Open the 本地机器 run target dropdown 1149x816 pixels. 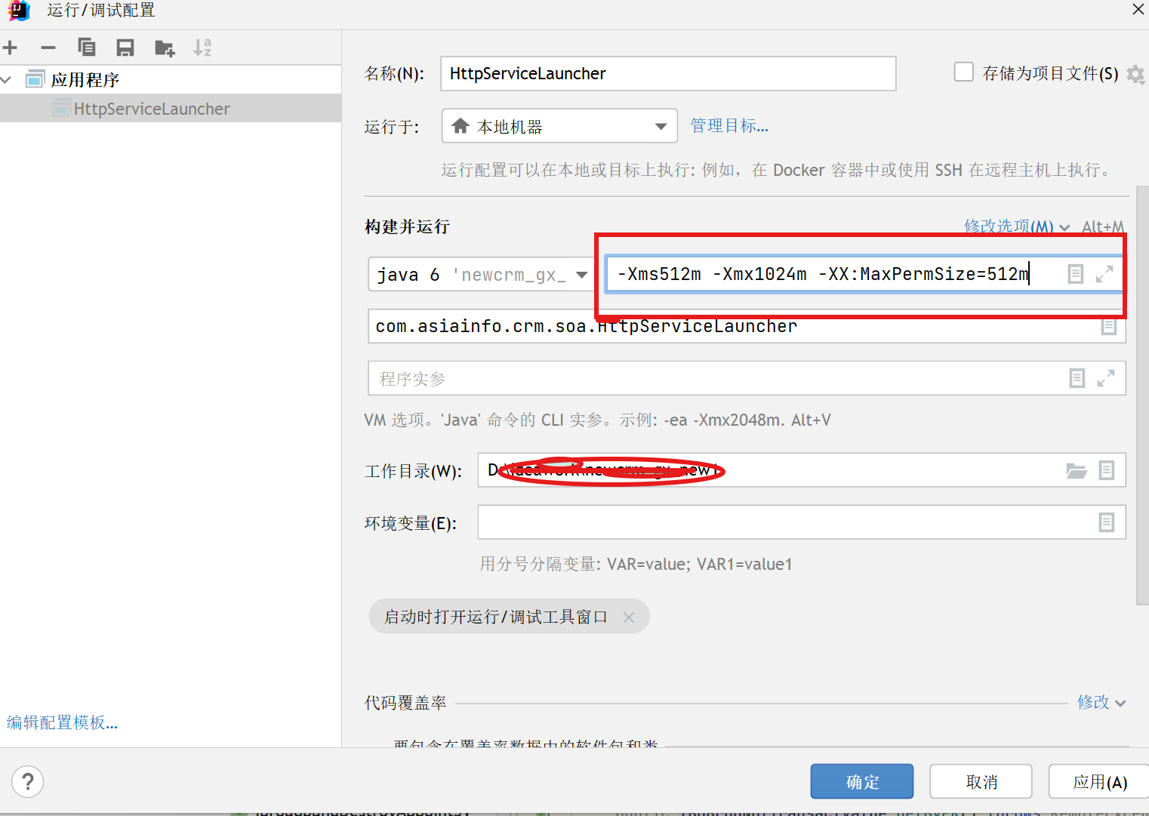coord(661,125)
